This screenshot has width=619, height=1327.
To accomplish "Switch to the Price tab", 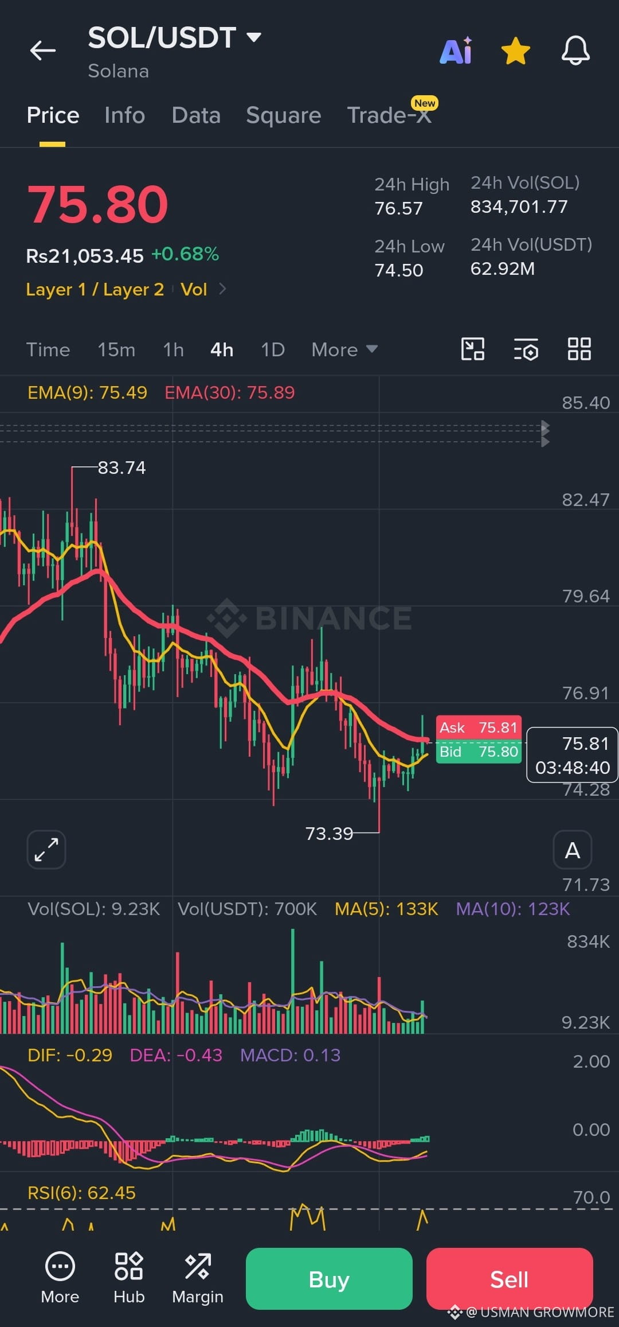I will pyautogui.click(x=53, y=115).
